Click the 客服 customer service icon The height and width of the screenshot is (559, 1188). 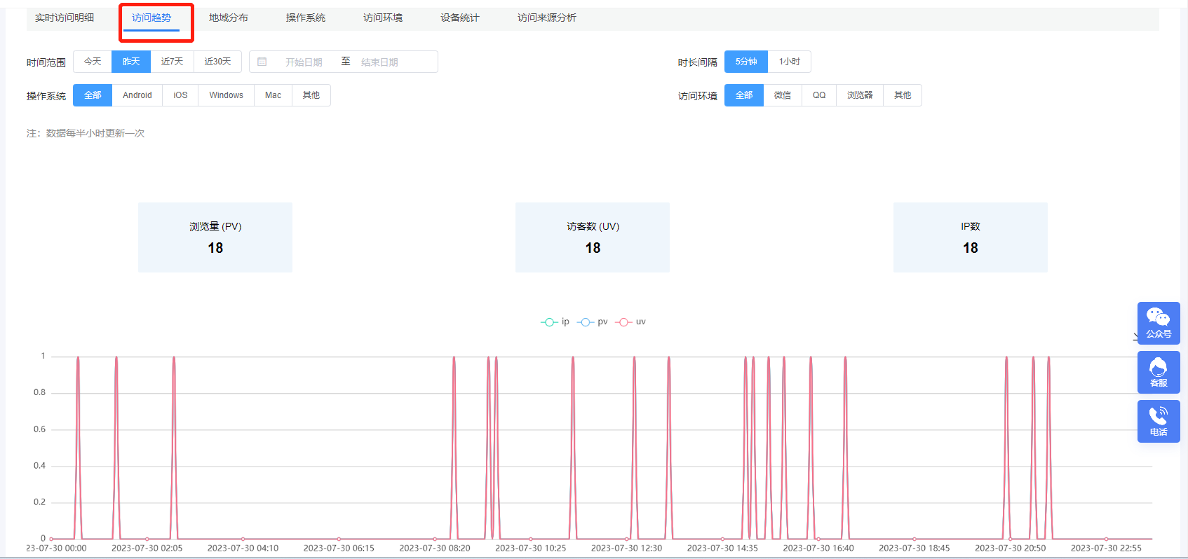(1158, 372)
